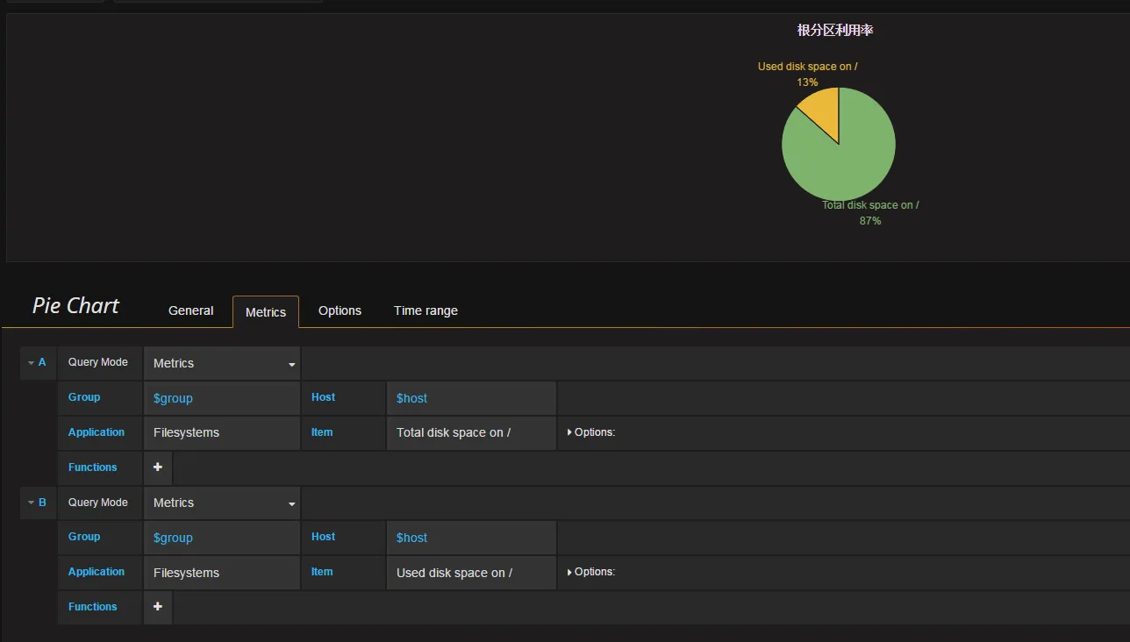The image size is (1130, 642).
Task: Expand Options in the Used disk space row
Action: (591, 572)
